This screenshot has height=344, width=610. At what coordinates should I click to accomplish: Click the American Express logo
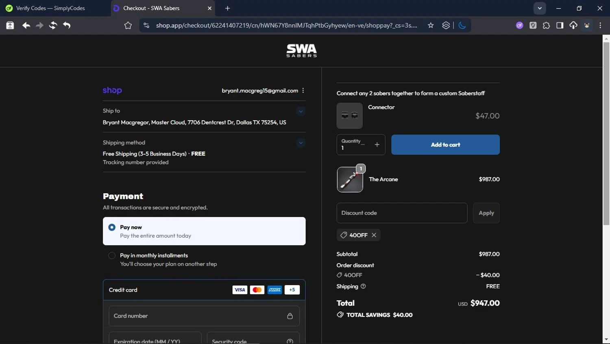pos(274,290)
